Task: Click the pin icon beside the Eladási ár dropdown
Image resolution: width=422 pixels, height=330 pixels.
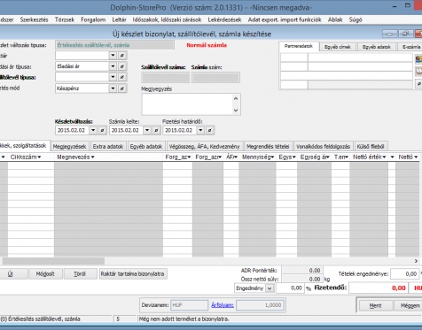Action: (x=122, y=66)
